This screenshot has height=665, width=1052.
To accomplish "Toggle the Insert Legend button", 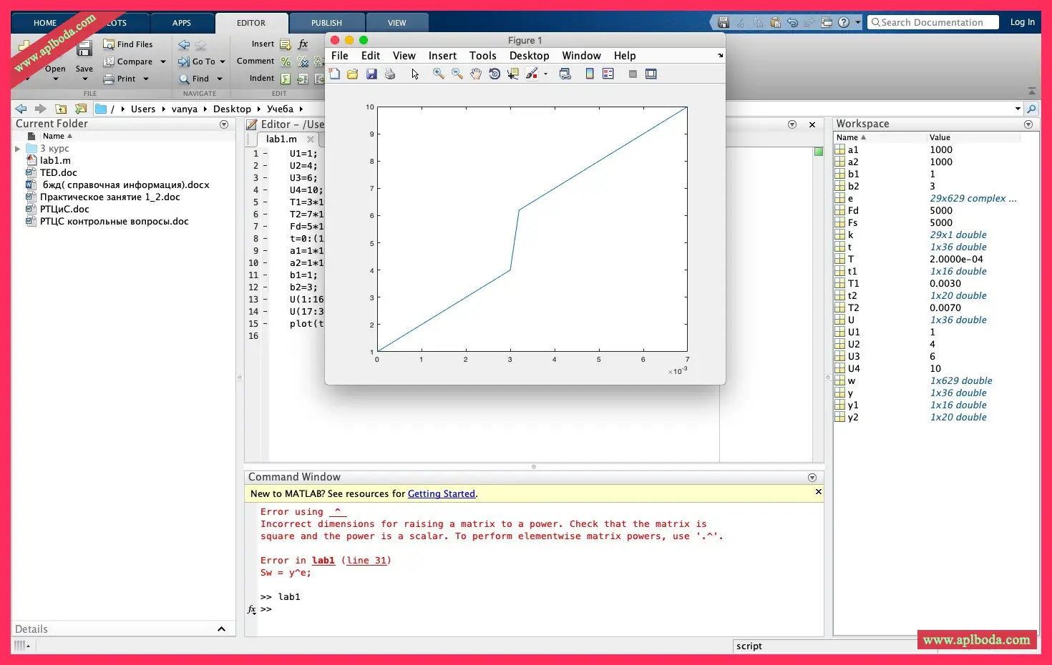I will (608, 74).
